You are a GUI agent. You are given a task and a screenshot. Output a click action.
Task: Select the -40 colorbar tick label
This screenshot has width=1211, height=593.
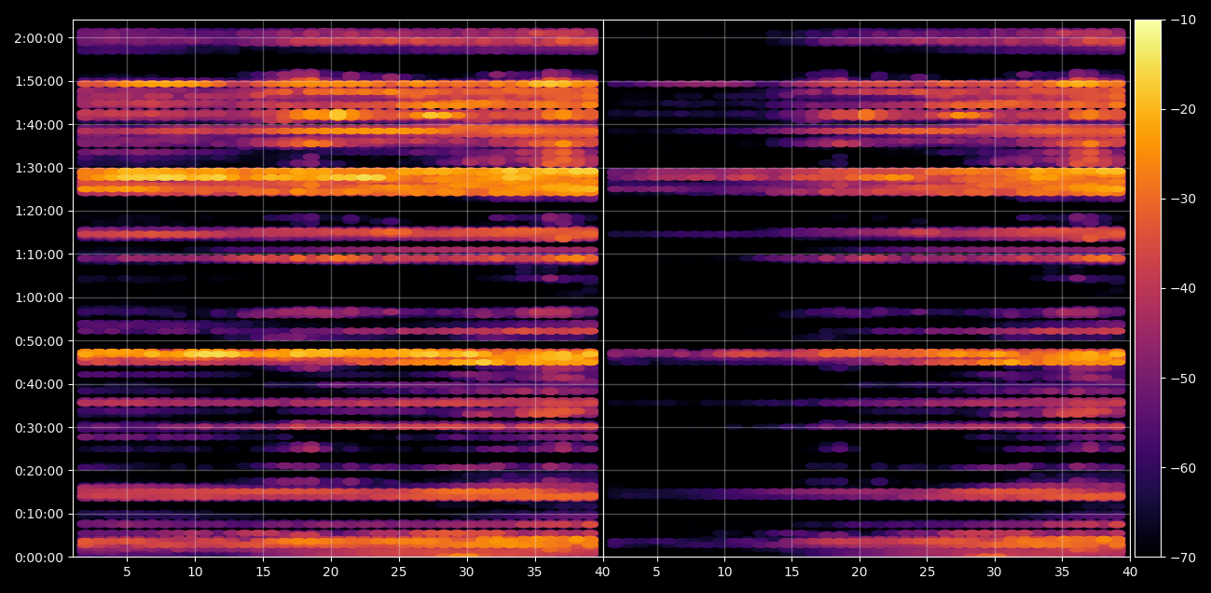click(x=1183, y=288)
